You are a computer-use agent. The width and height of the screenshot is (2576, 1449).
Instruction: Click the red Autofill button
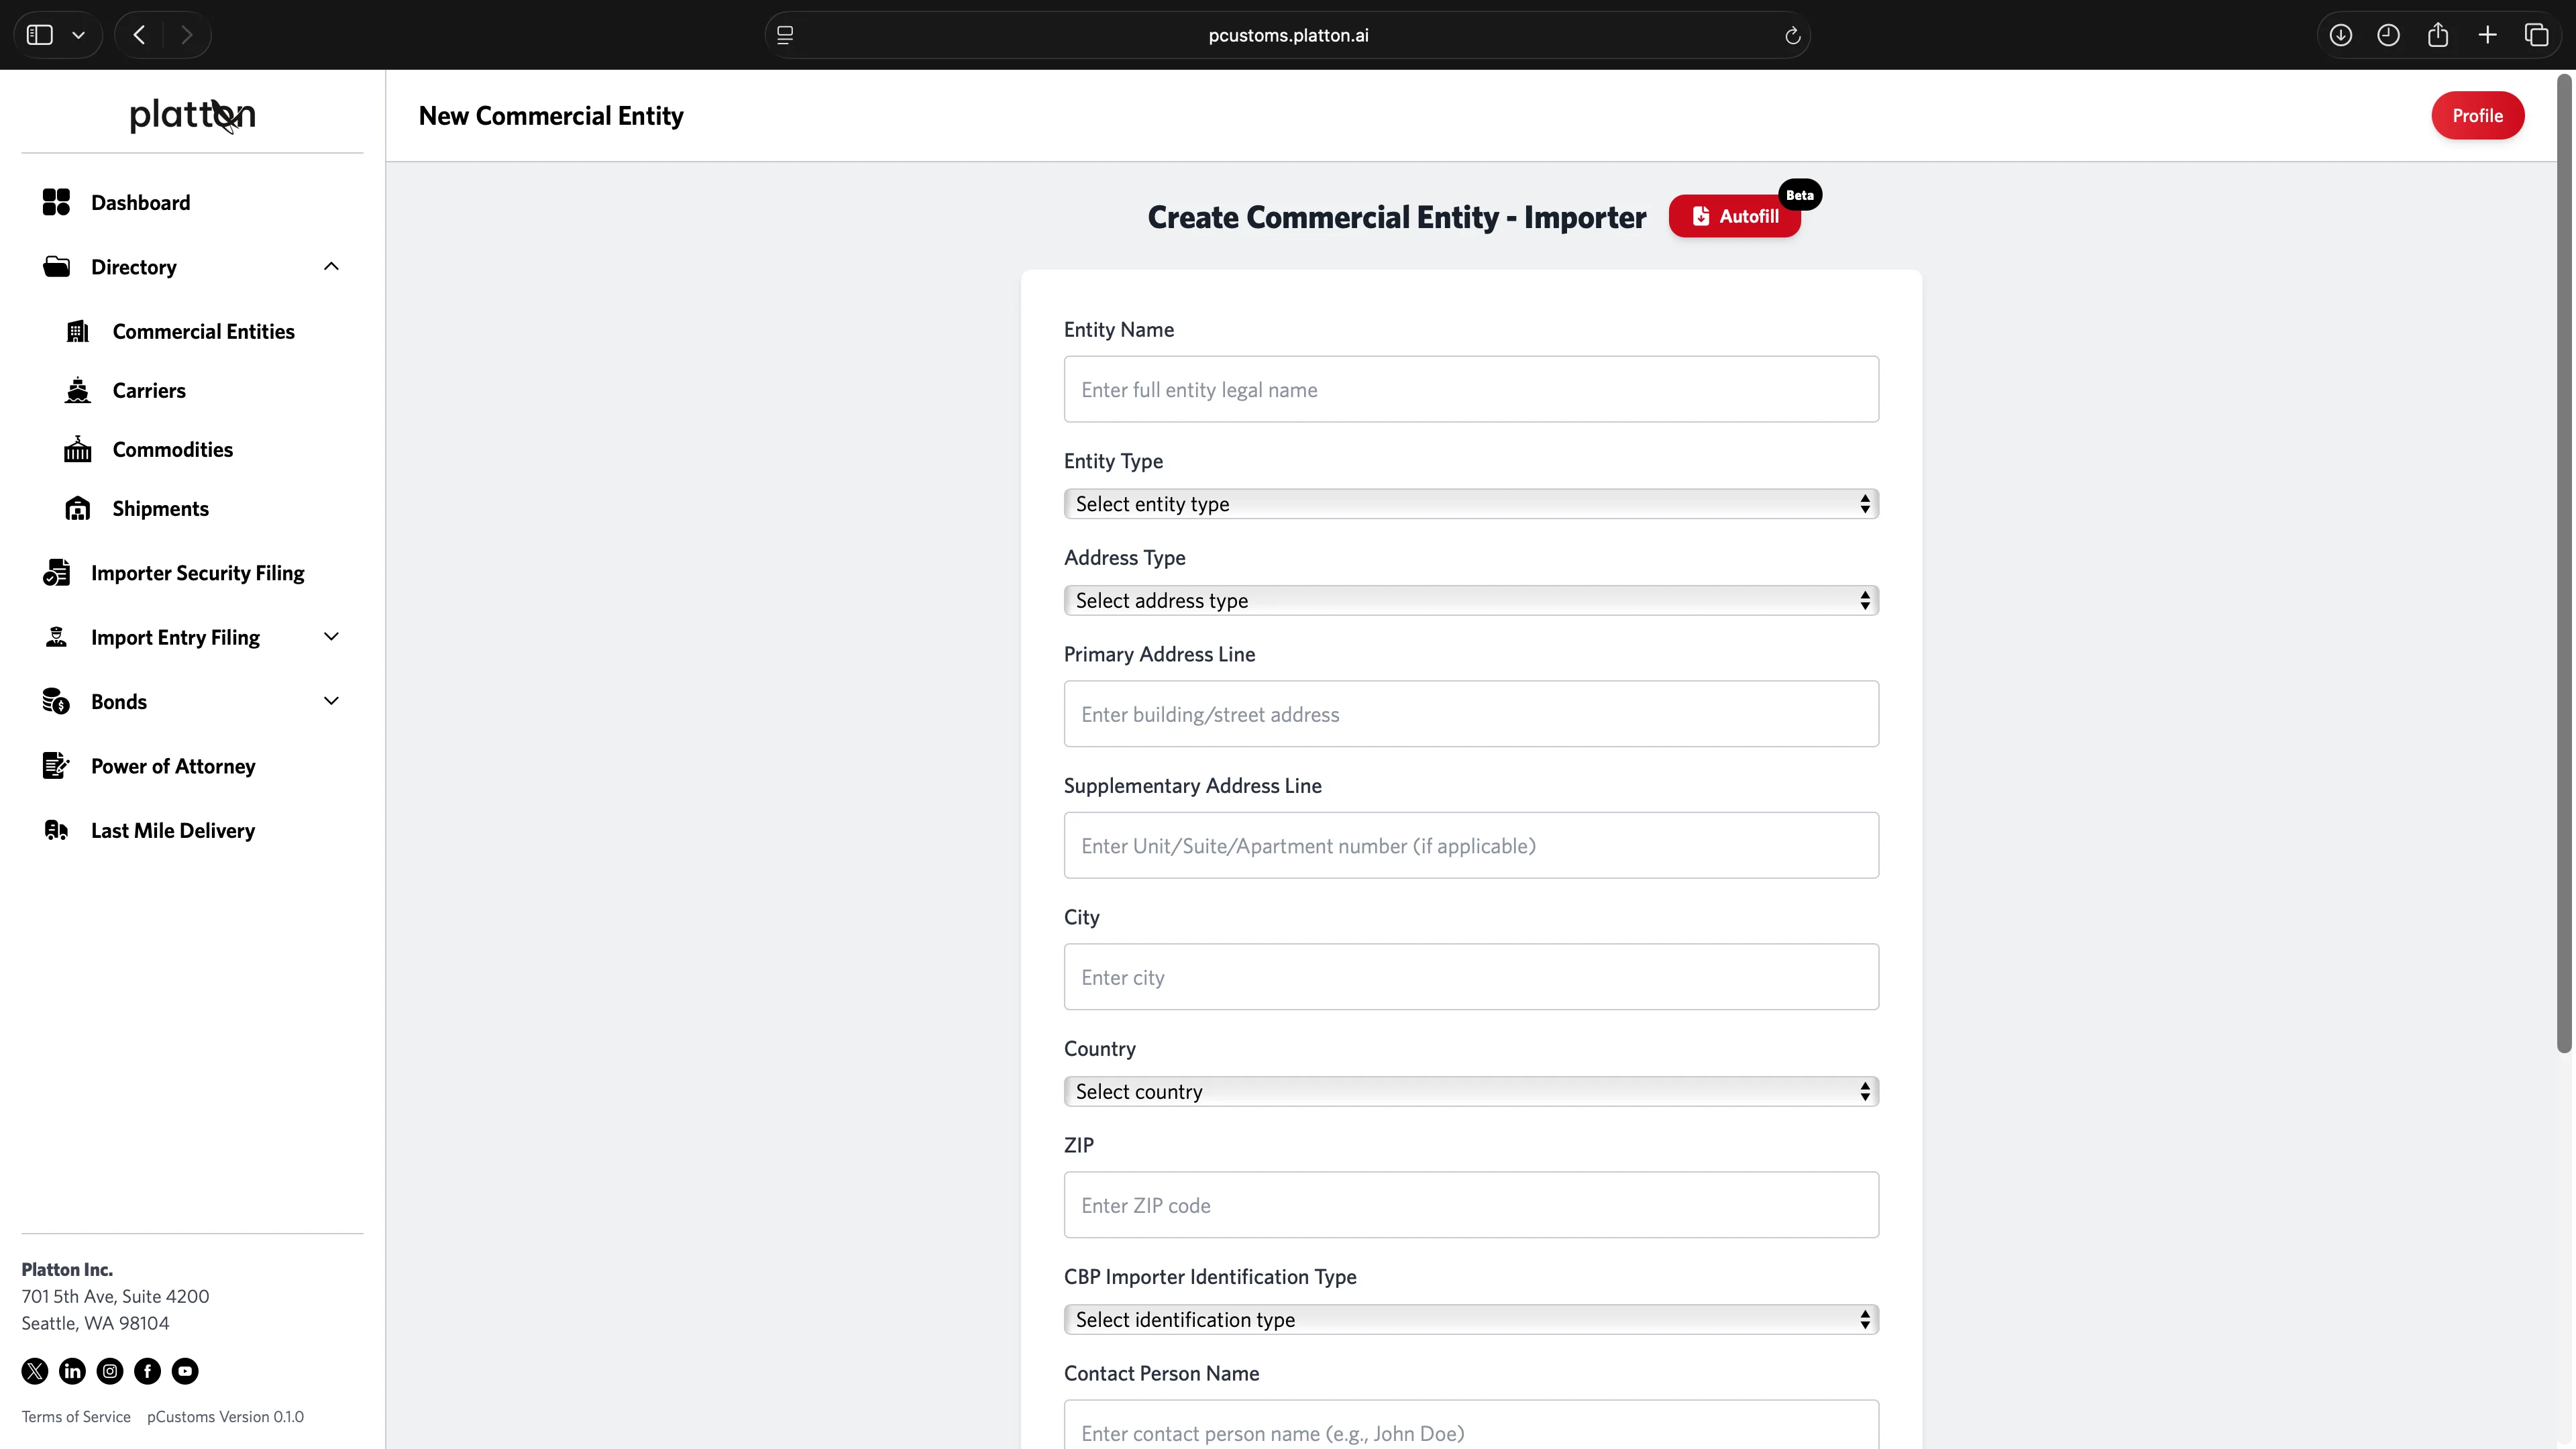(x=1734, y=216)
